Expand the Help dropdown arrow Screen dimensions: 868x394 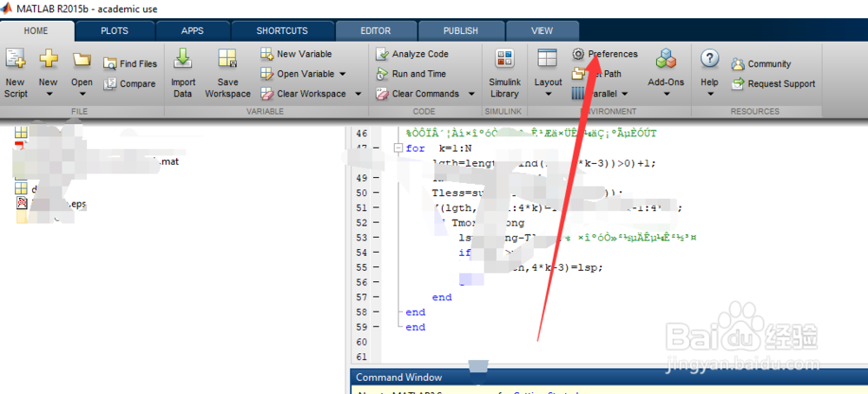pos(710,94)
